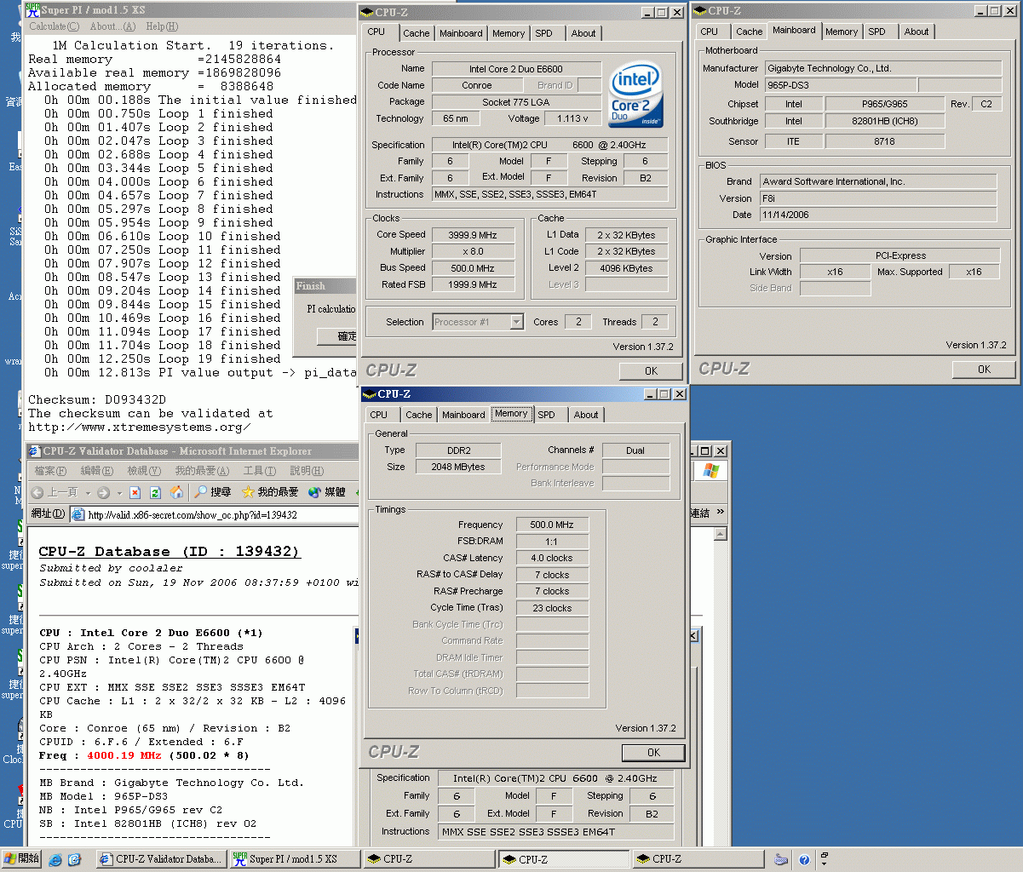Click DDR2 memory type field
This screenshot has width=1023, height=872.
click(458, 450)
